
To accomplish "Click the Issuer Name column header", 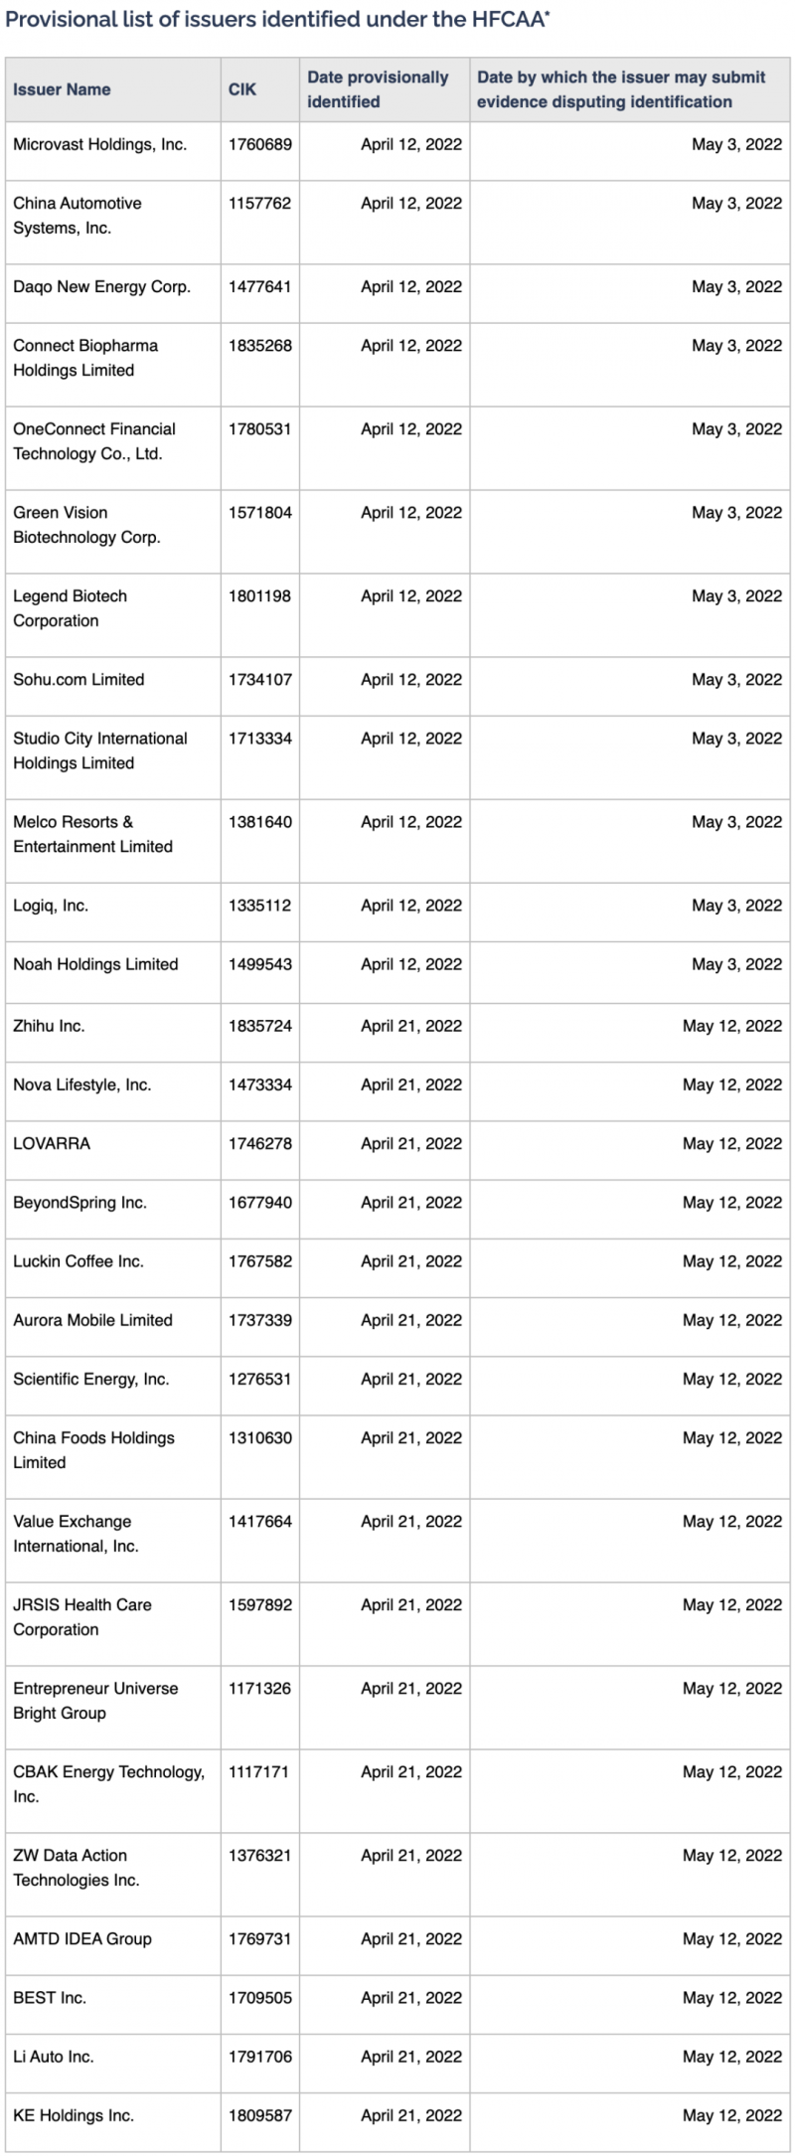I will coord(62,89).
